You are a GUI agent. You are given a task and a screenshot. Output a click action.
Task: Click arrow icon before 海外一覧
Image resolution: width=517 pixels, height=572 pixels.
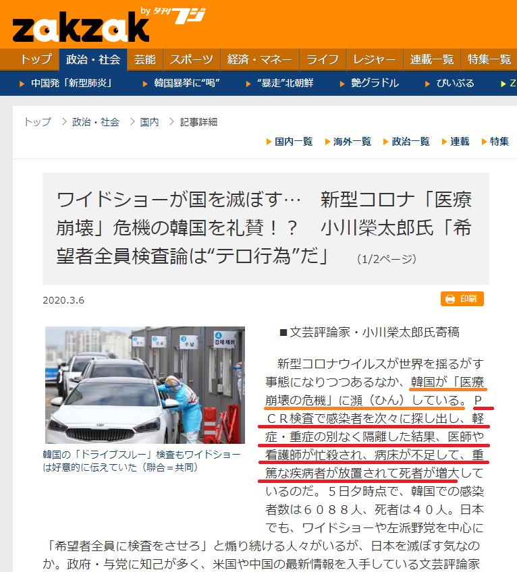click(327, 142)
